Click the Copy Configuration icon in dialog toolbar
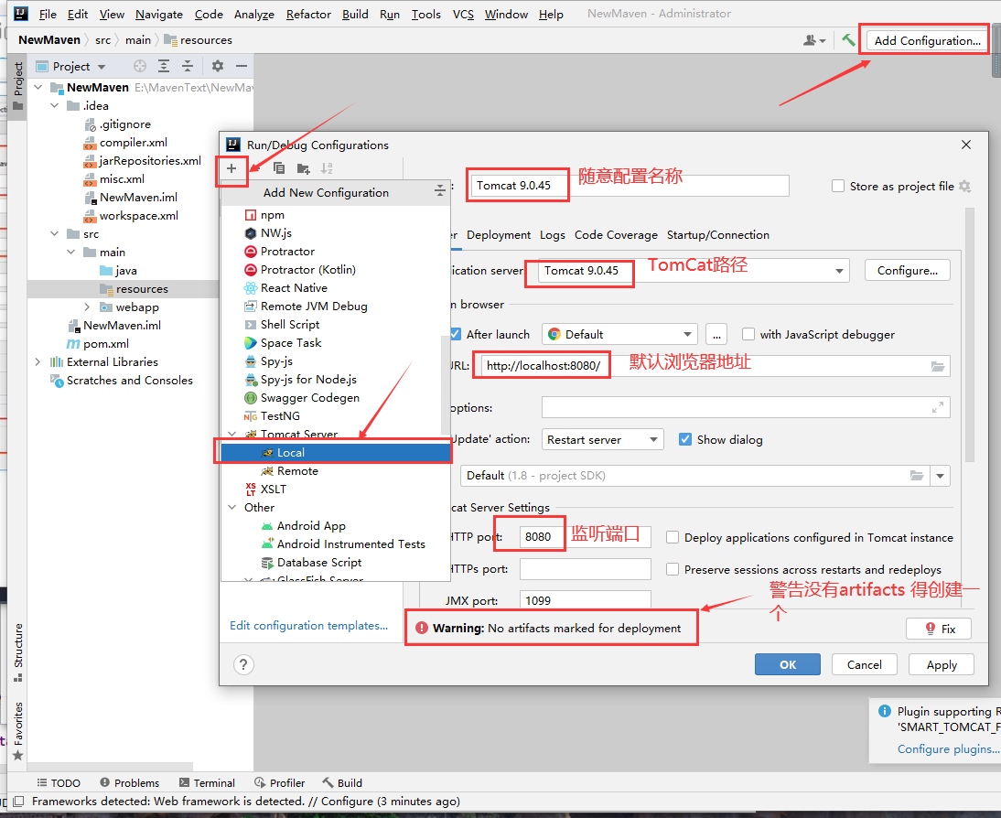The height and width of the screenshot is (818, 1001). pyautogui.click(x=279, y=168)
